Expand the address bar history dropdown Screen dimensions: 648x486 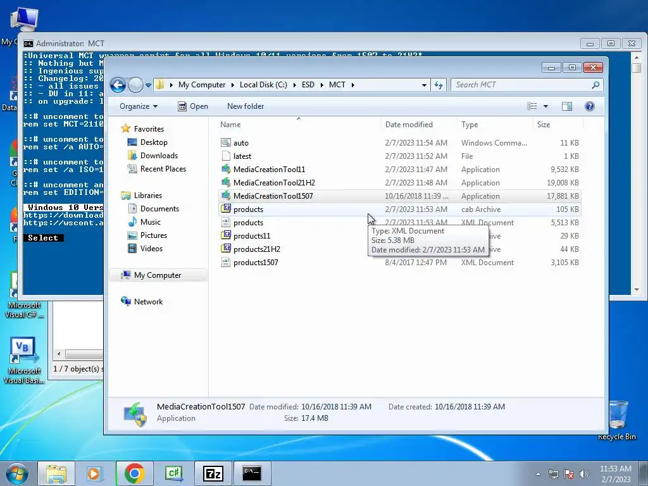(424, 85)
